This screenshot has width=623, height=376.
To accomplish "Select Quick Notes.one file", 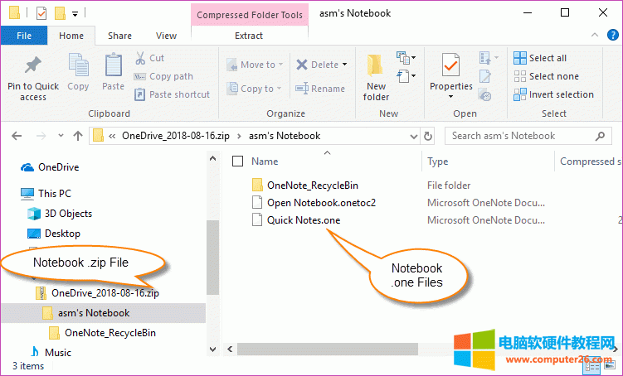I will click(303, 220).
